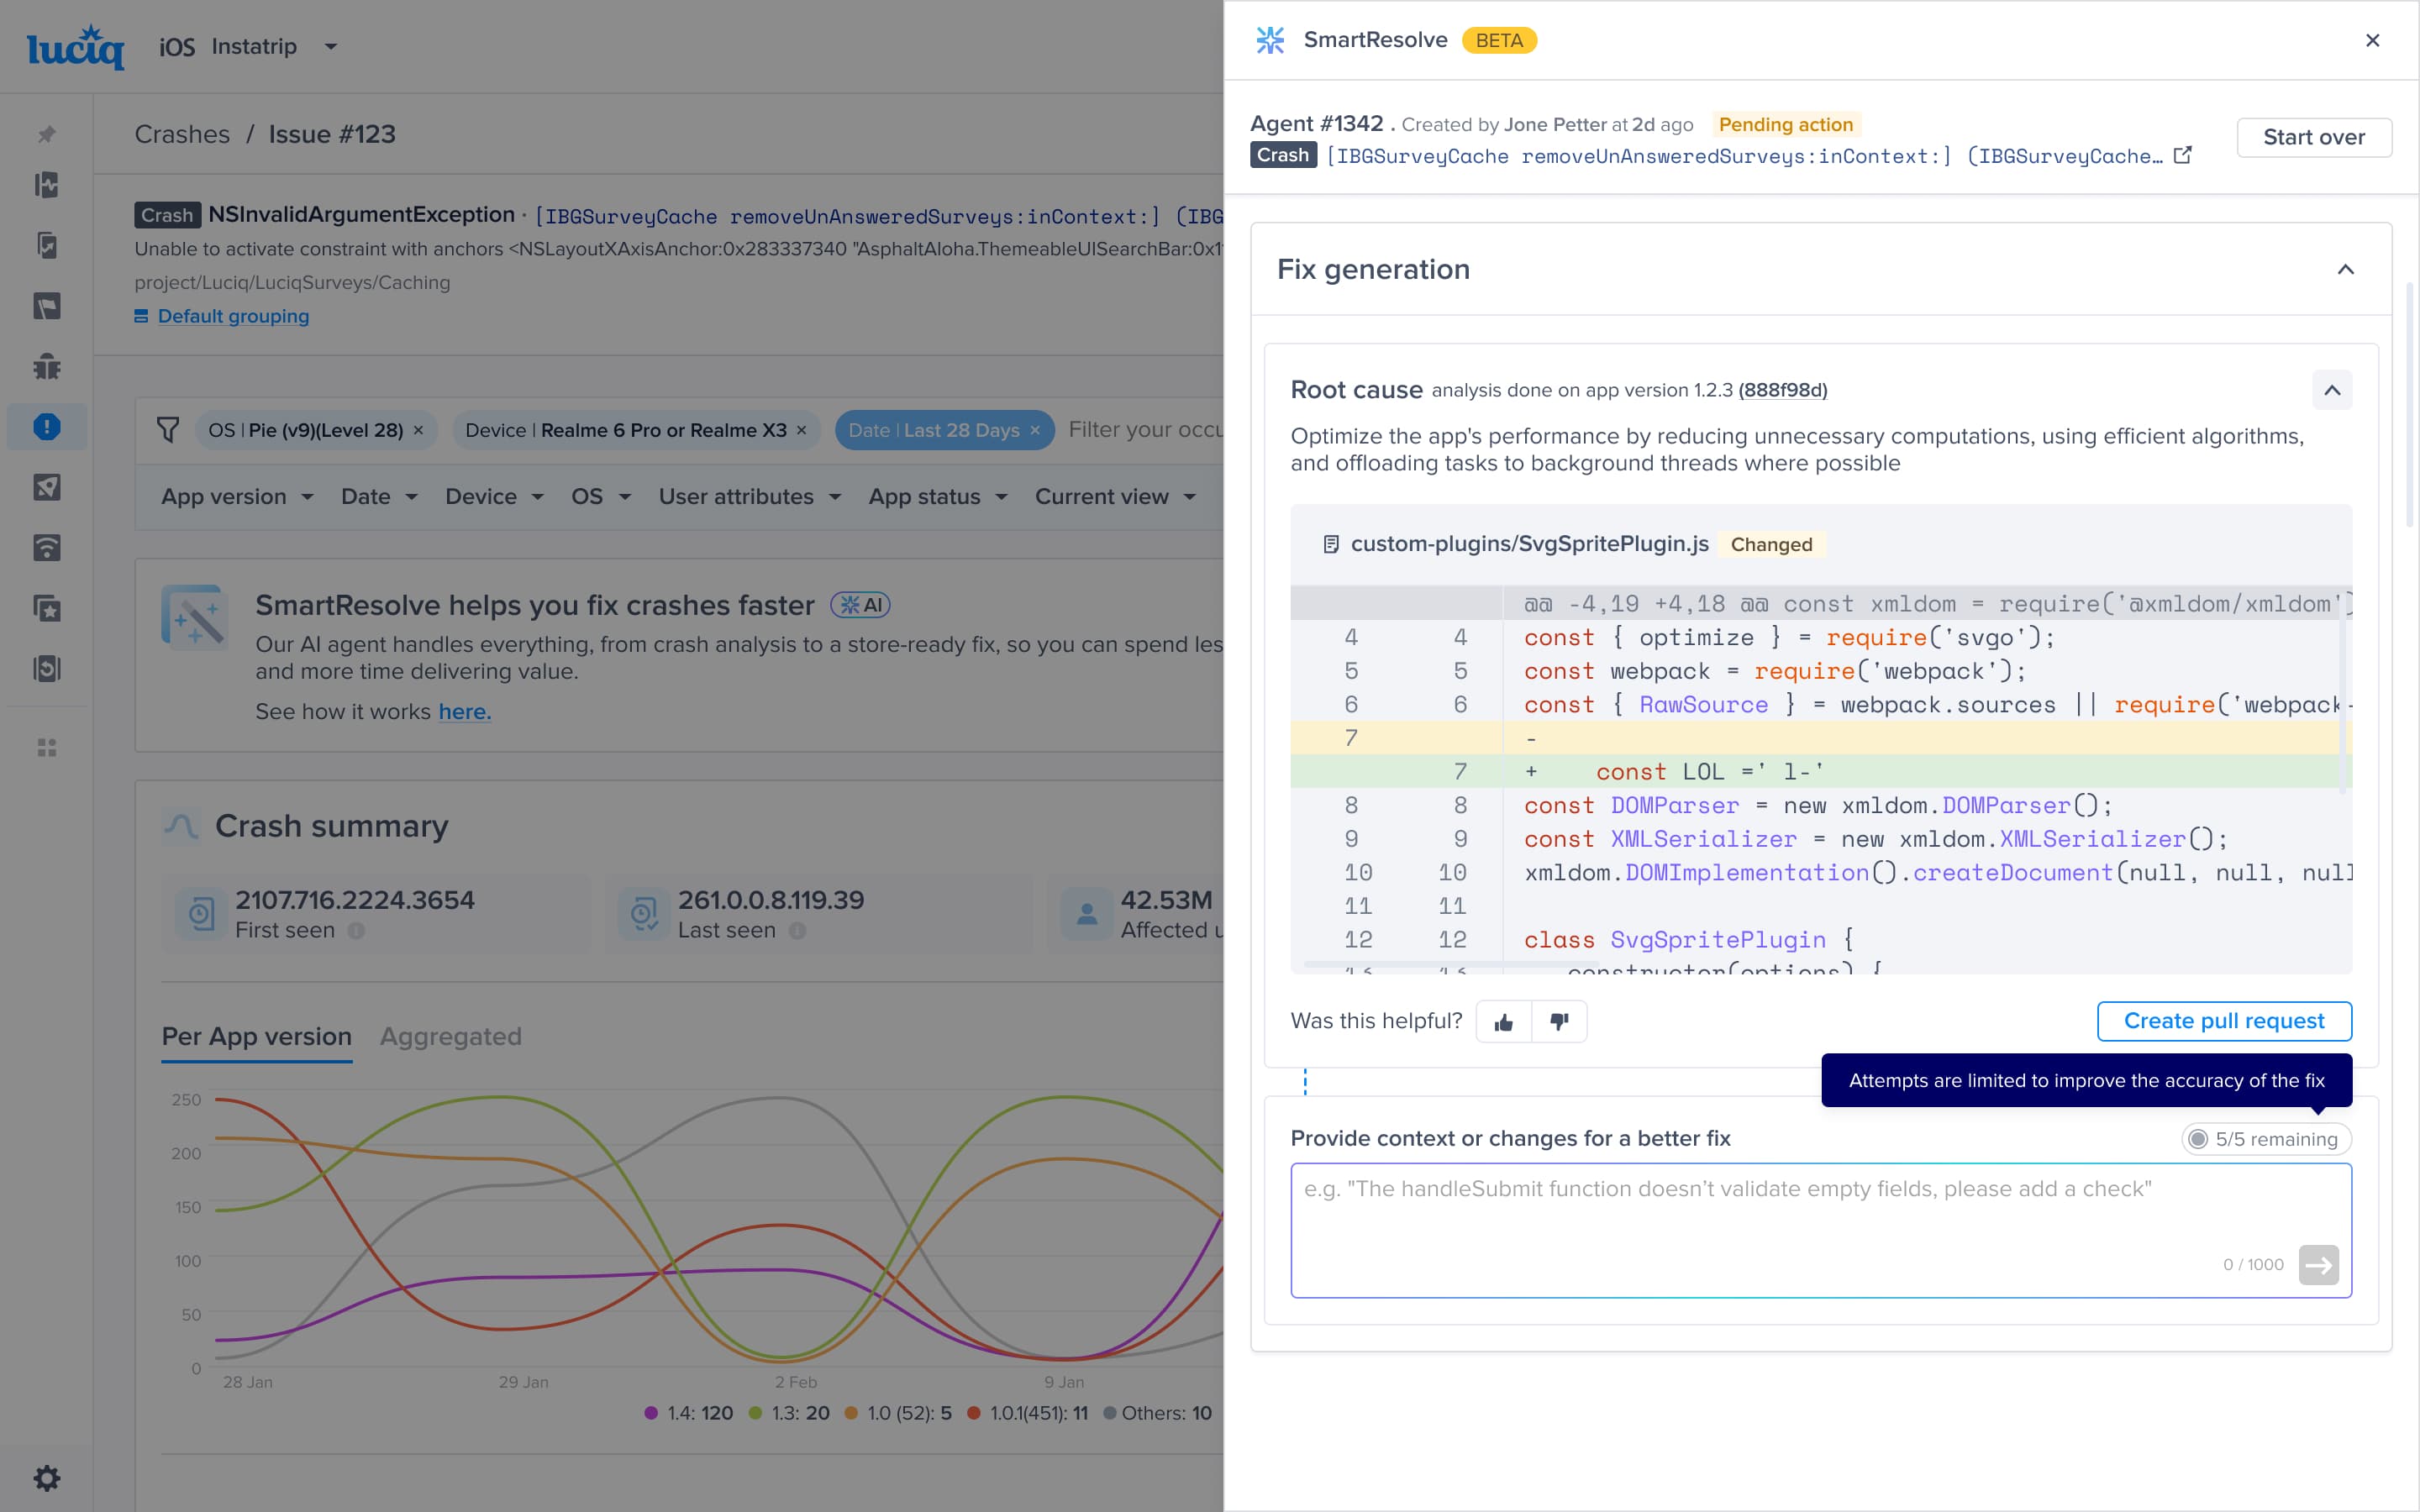The width and height of the screenshot is (2420, 1512).
Task: Send the context message arrow button
Action: coord(2318,1265)
